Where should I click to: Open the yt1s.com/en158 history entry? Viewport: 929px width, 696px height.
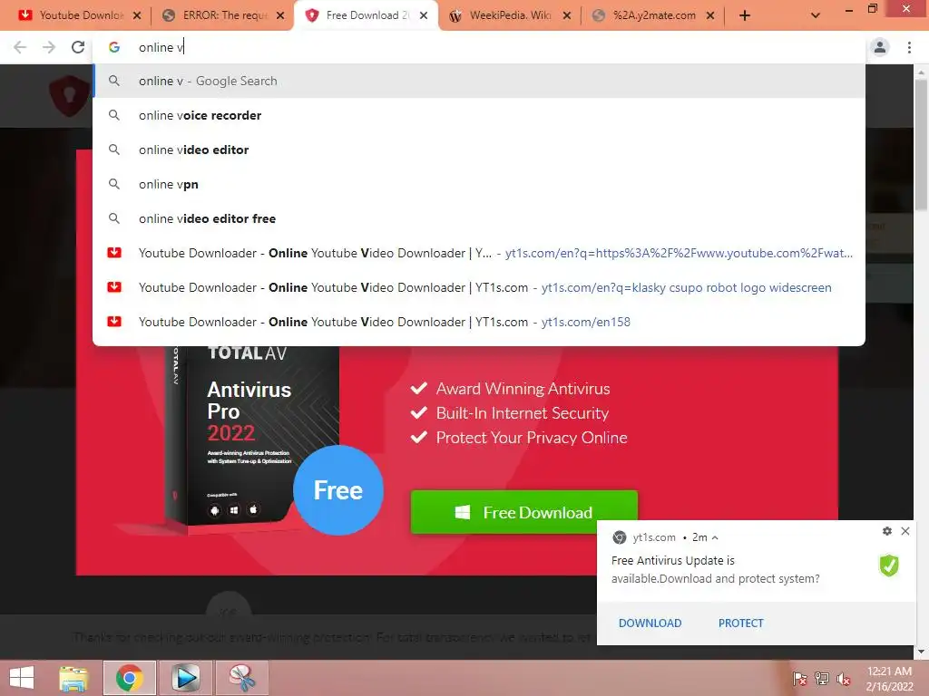(x=479, y=322)
